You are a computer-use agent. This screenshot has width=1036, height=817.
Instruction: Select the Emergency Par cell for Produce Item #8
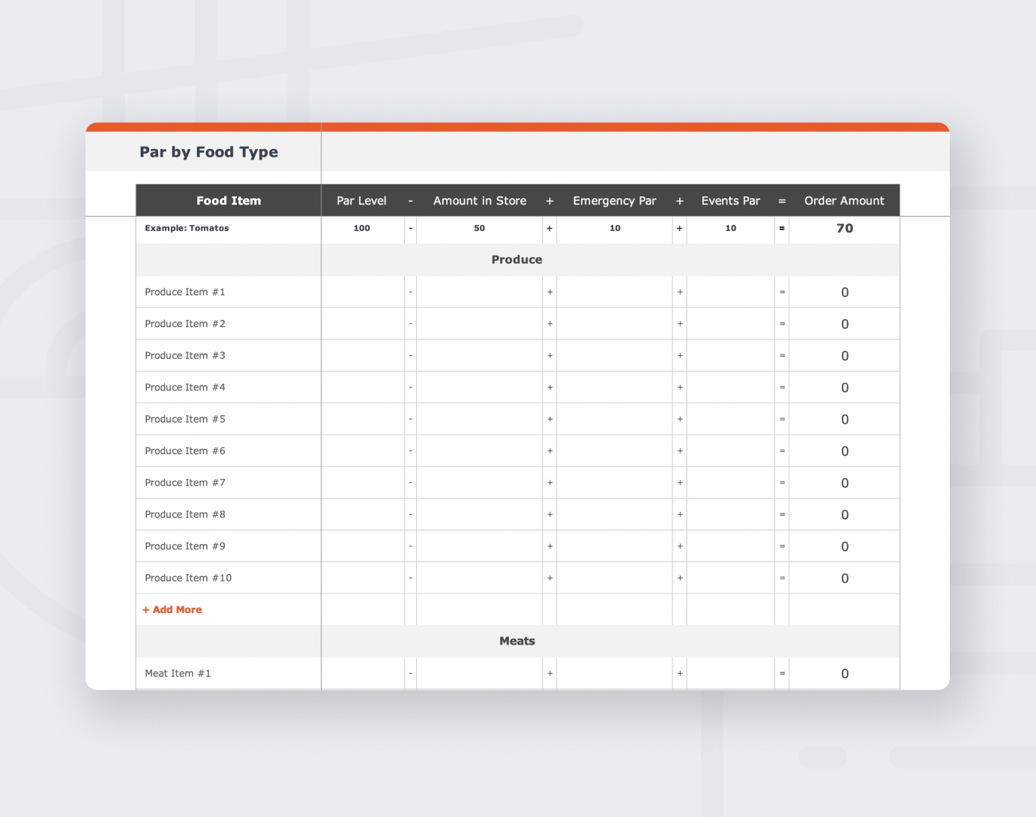[614, 514]
